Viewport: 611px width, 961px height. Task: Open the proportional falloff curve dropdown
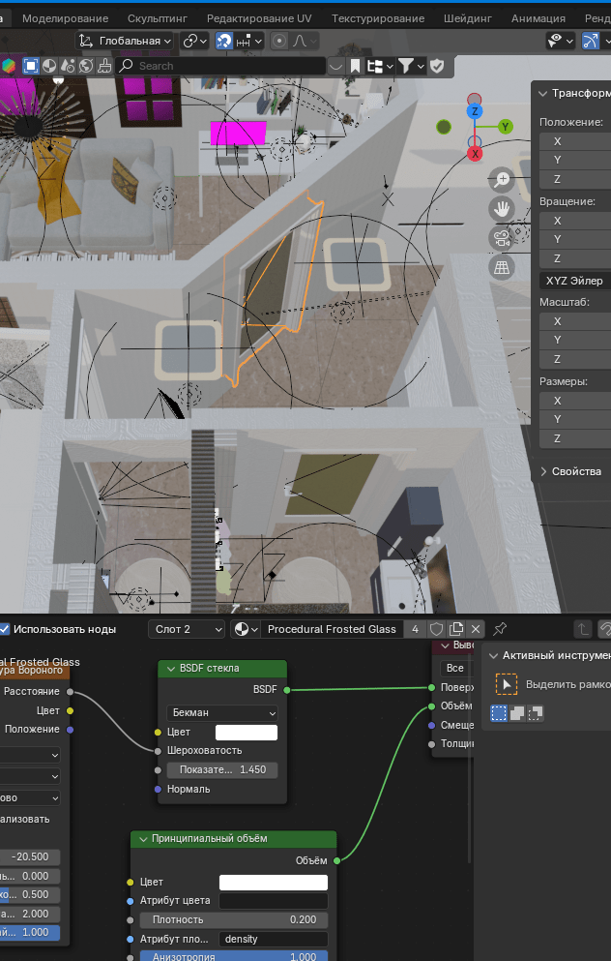pos(305,41)
